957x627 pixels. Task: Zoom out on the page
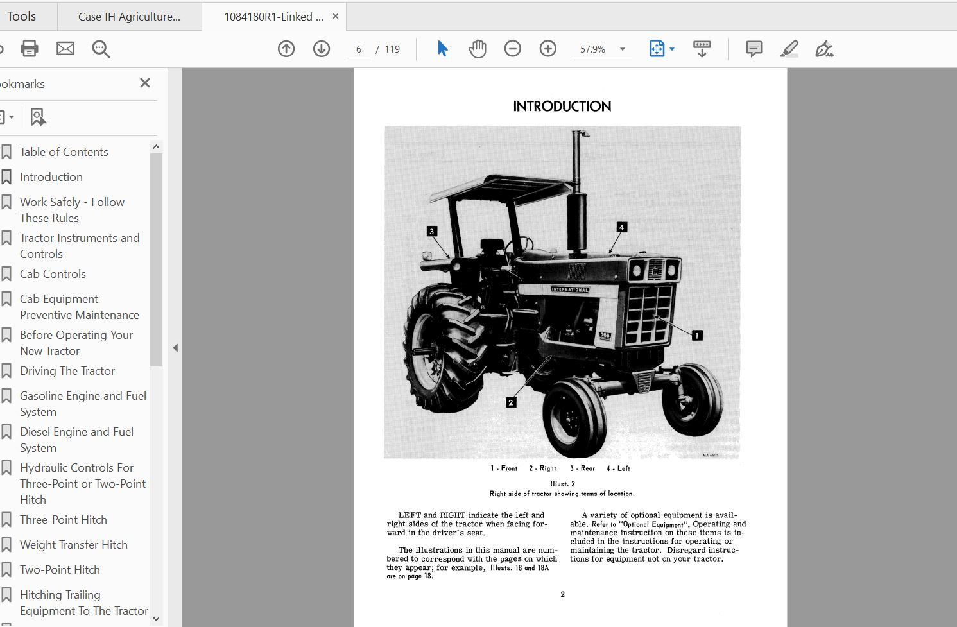click(512, 48)
